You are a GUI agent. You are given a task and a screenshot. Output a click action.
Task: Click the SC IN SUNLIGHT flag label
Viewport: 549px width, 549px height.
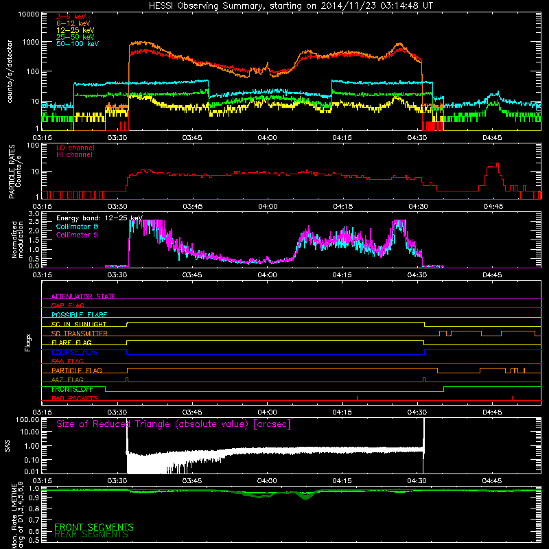(x=79, y=324)
